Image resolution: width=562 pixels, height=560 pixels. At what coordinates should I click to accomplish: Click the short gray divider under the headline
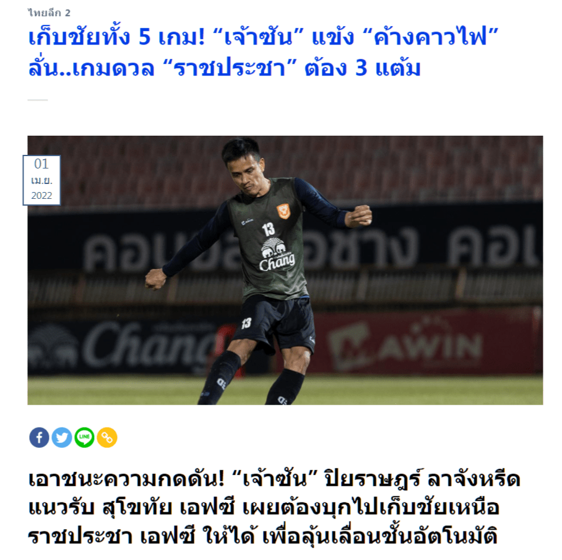[x=38, y=100]
